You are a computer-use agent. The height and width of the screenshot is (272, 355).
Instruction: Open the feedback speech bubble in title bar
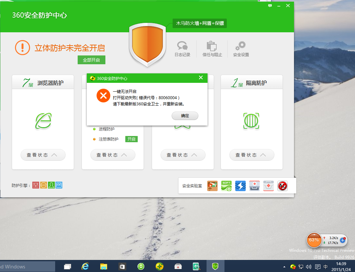(x=270, y=6)
